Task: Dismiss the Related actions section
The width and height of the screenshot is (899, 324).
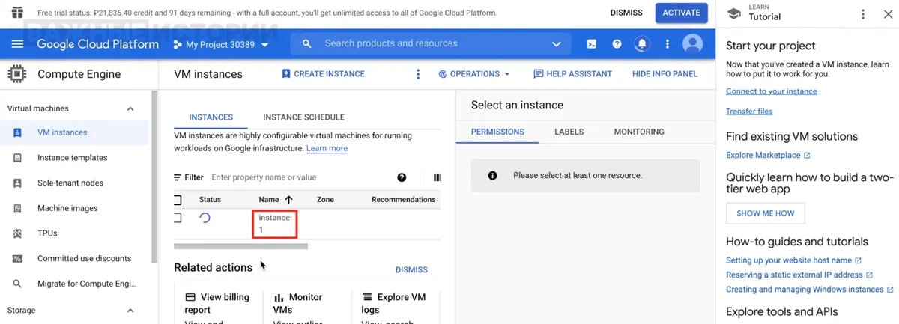Action: [411, 269]
